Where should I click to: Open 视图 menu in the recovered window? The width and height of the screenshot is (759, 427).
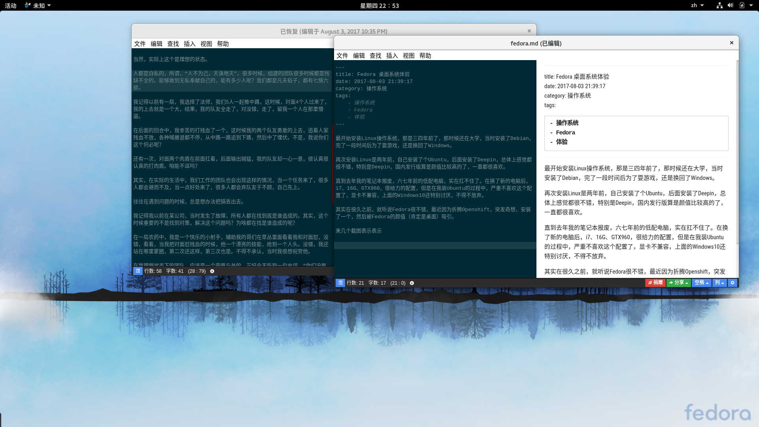[x=206, y=44]
